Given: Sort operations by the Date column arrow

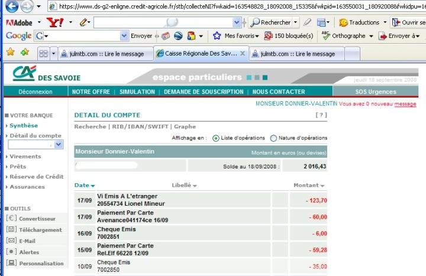Looking at the screenshot, I should coord(93,186).
